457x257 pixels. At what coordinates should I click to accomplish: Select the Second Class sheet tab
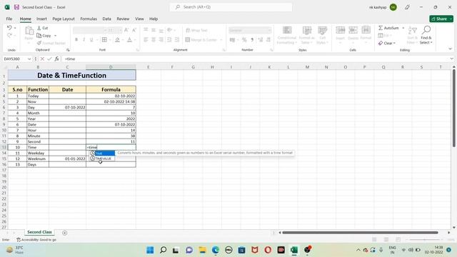39,232
